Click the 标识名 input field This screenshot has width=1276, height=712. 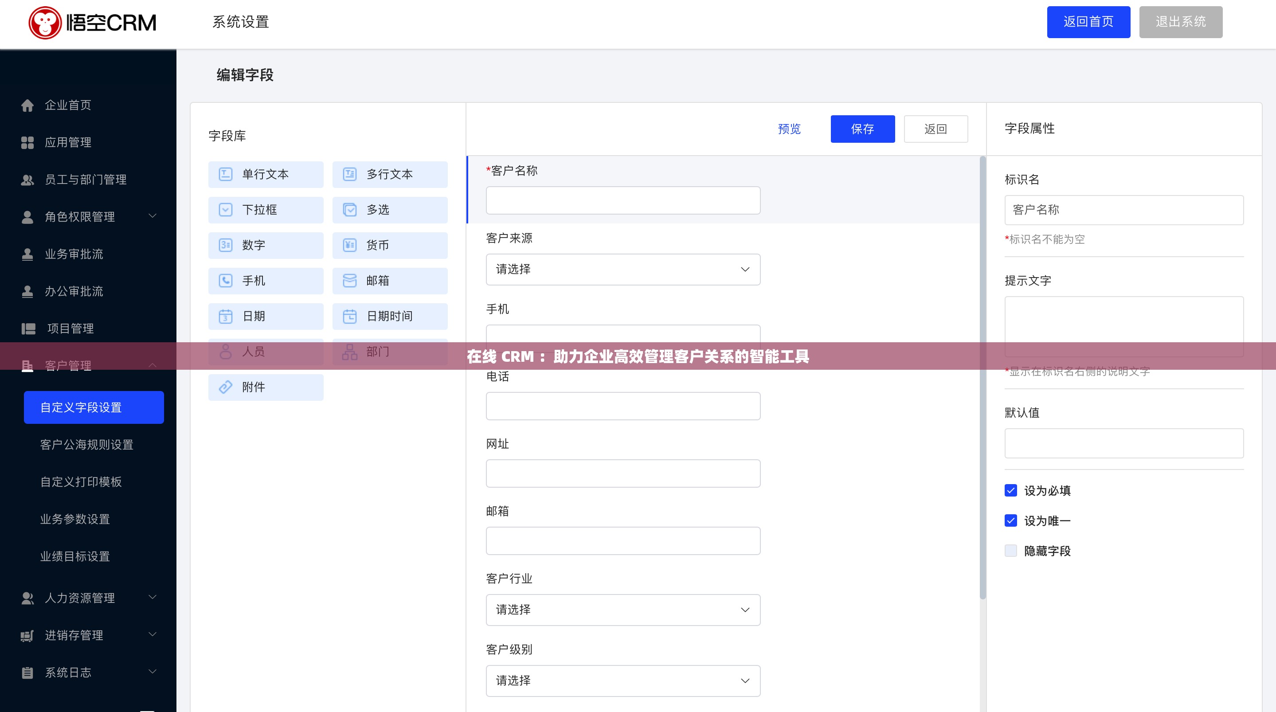(1124, 210)
